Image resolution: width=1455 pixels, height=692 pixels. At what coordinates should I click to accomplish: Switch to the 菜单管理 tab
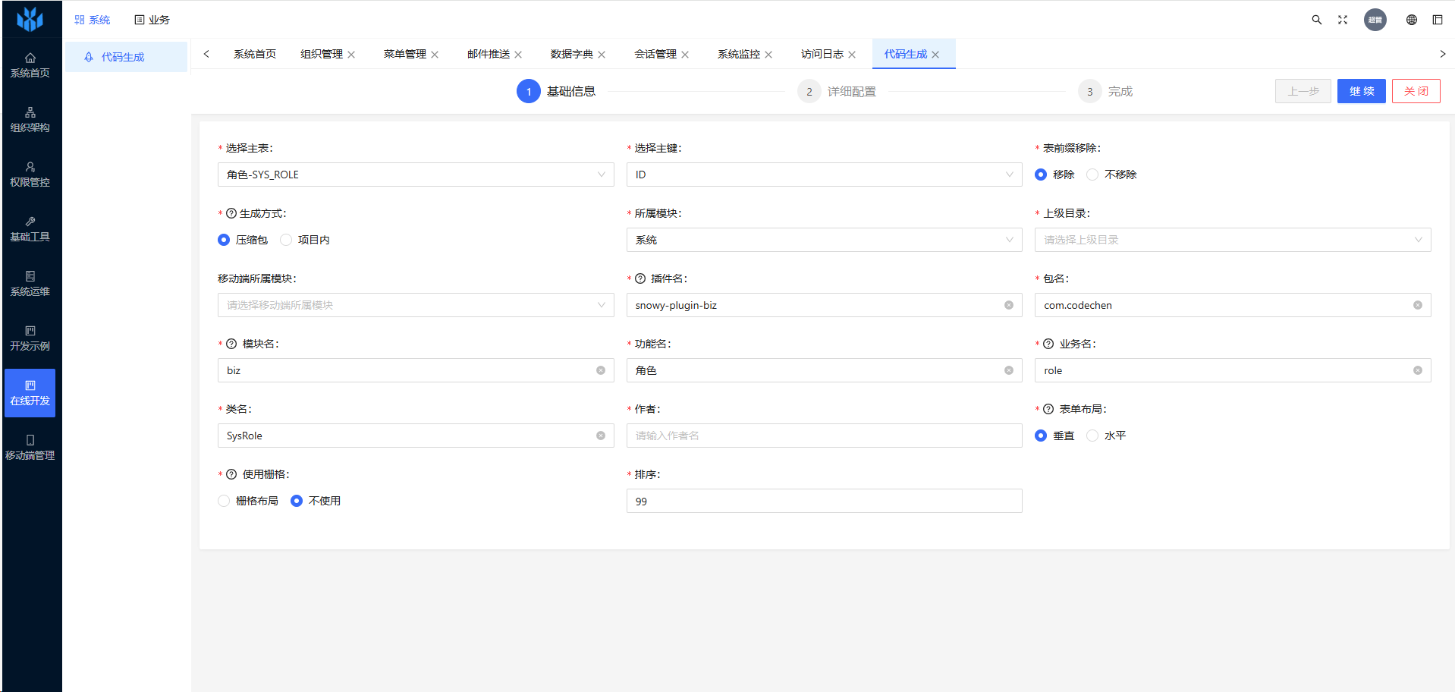pyautogui.click(x=404, y=54)
